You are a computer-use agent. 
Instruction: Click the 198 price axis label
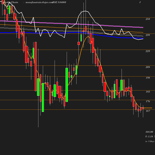(148, 78)
